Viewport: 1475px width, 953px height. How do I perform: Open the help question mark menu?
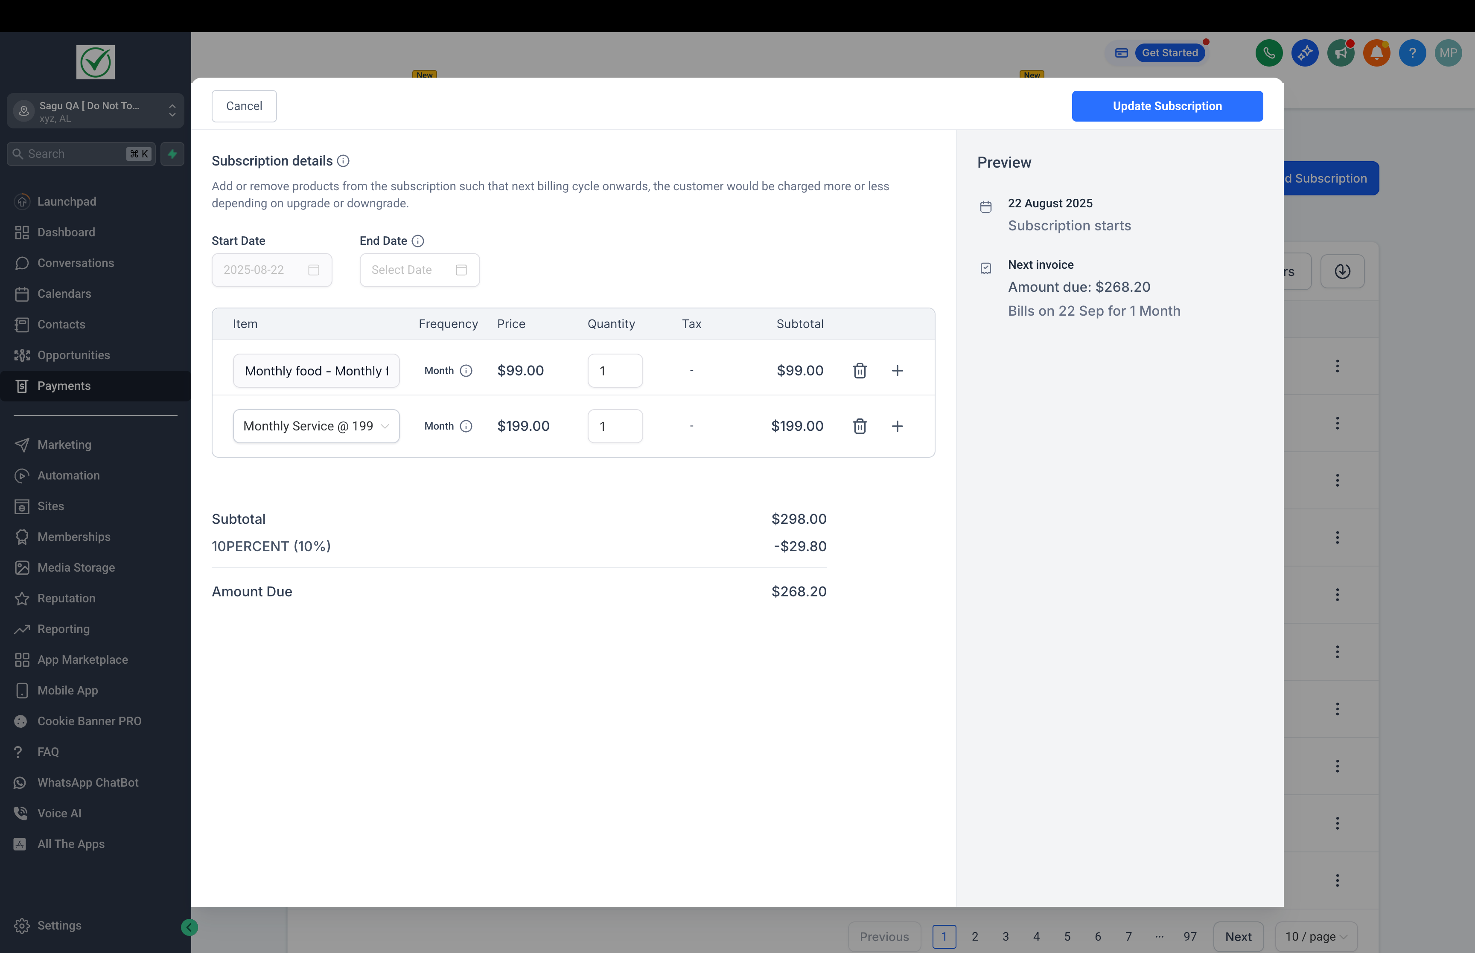pos(1412,52)
